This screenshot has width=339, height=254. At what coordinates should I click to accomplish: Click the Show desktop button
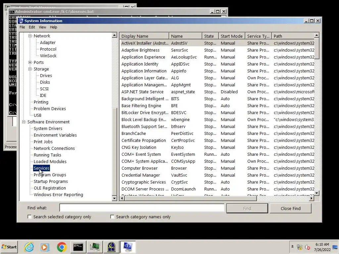(335, 247)
